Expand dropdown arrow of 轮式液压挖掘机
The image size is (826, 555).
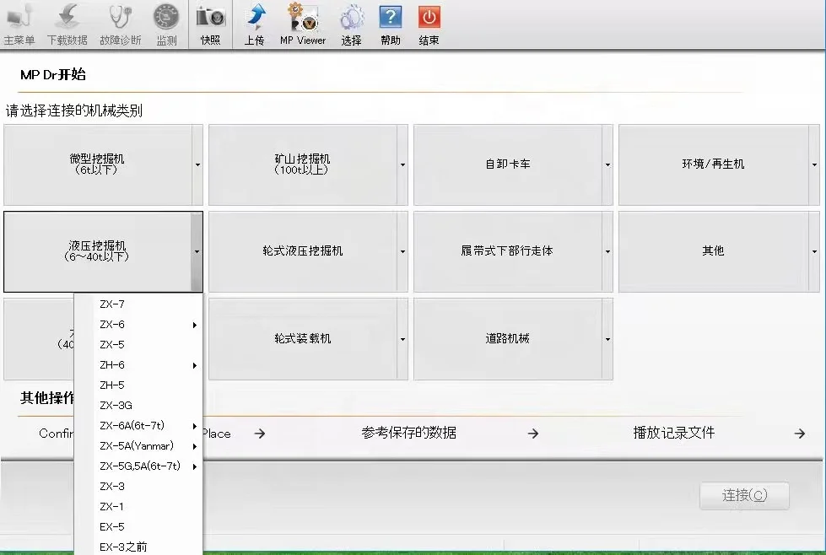(402, 251)
